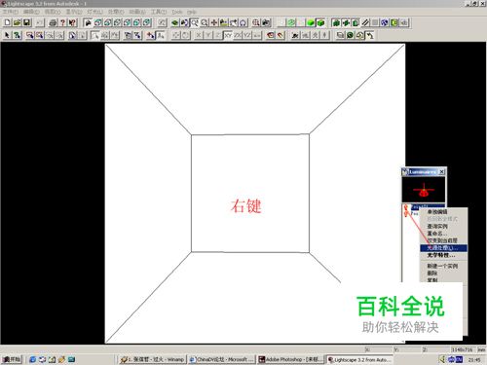This screenshot has width=487, height=365.
Task: Click the New file icon
Action: 7,22
